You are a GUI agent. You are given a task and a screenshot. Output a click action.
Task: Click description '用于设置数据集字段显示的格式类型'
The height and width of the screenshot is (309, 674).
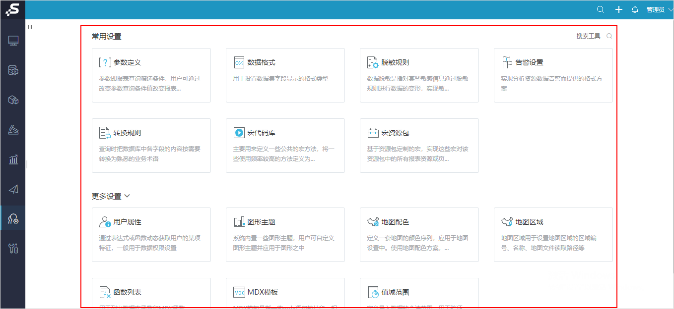point(281,78)
